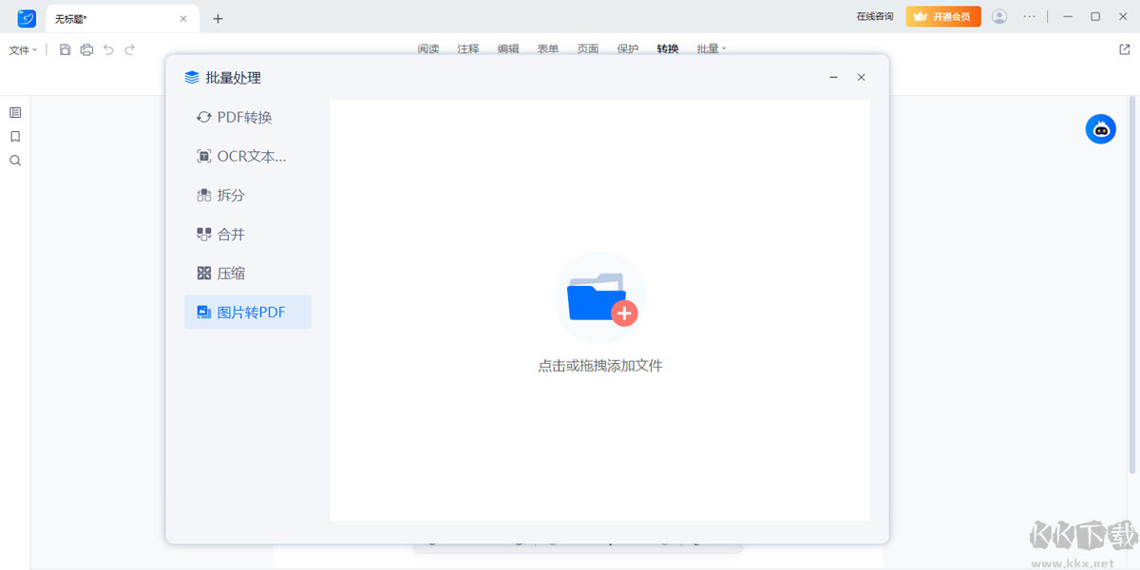Undo the last action
Screen dimensions: 1140x570
107,49
